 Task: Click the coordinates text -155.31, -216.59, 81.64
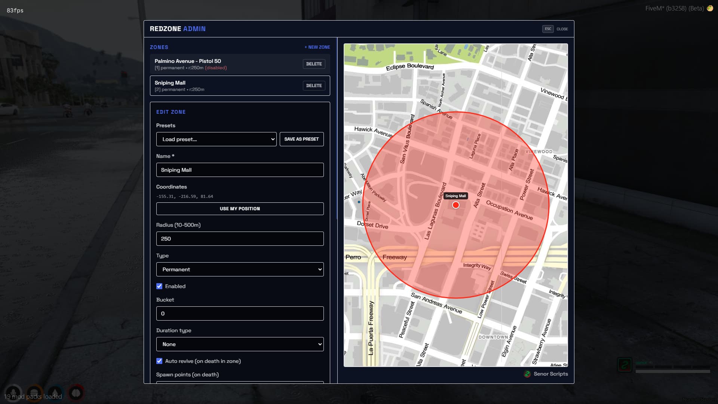pyautogui.click(x=185, y=196)
